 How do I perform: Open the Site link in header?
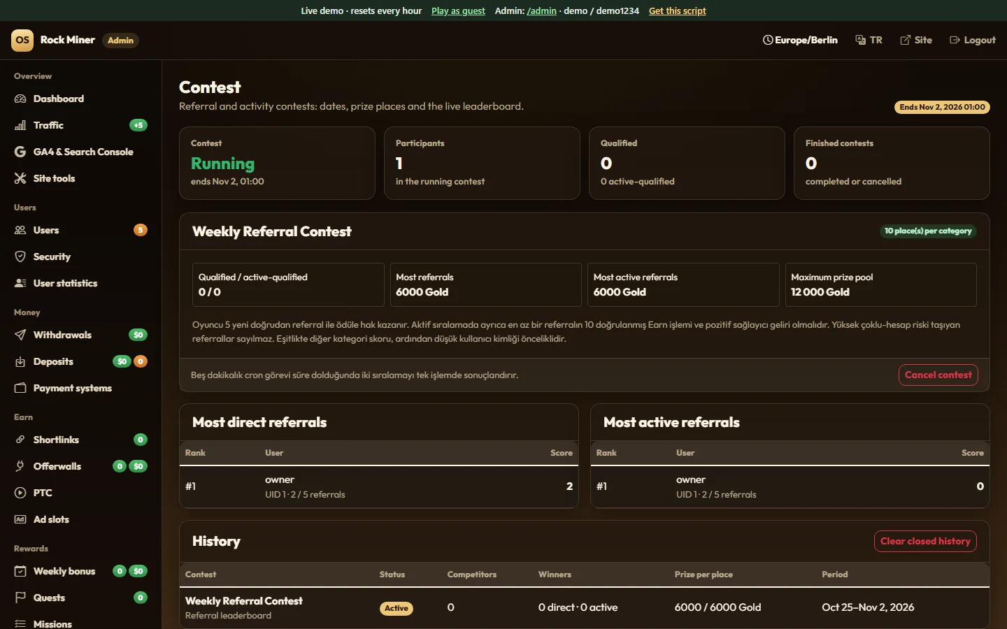(916, 40)
